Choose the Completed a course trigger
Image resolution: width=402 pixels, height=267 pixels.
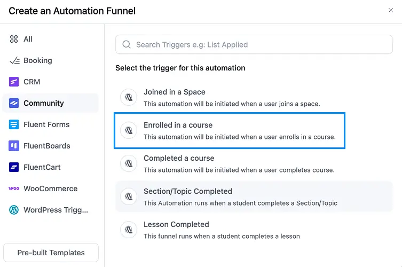pos(254,163)
